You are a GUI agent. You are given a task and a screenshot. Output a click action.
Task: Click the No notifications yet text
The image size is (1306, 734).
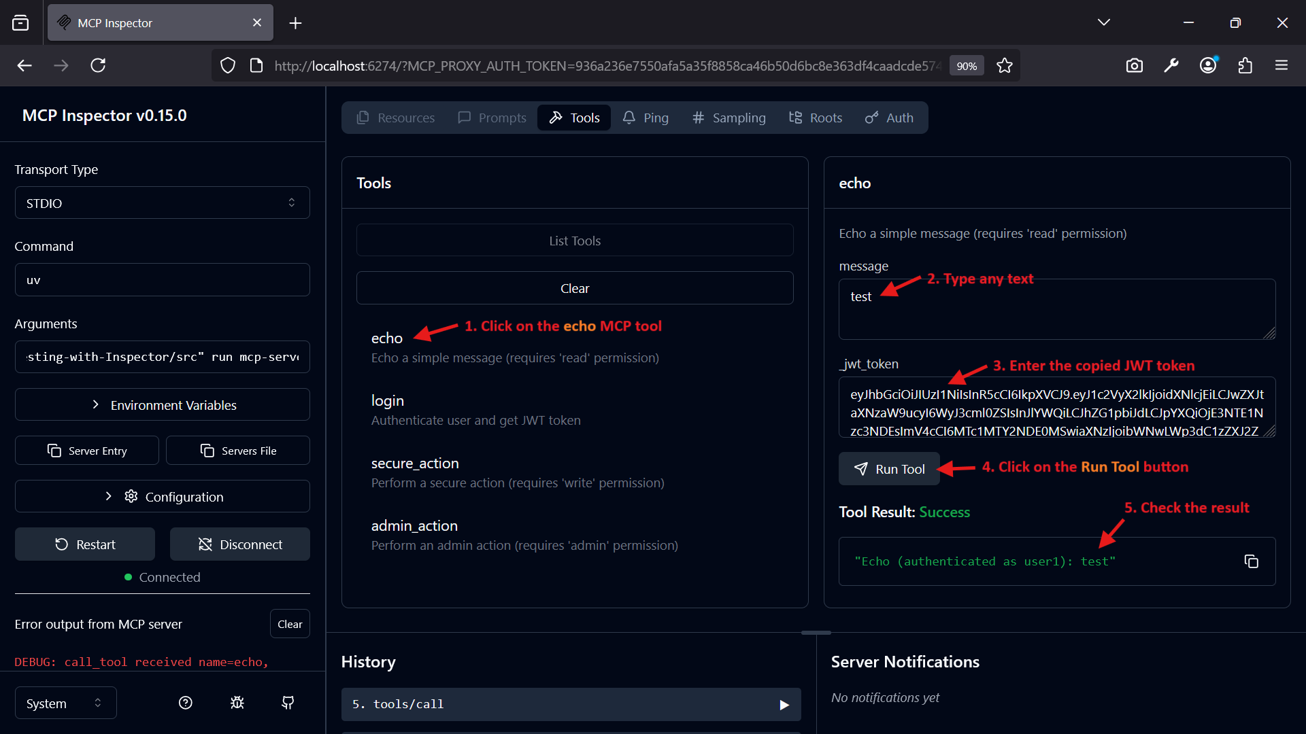coord(885,697)
